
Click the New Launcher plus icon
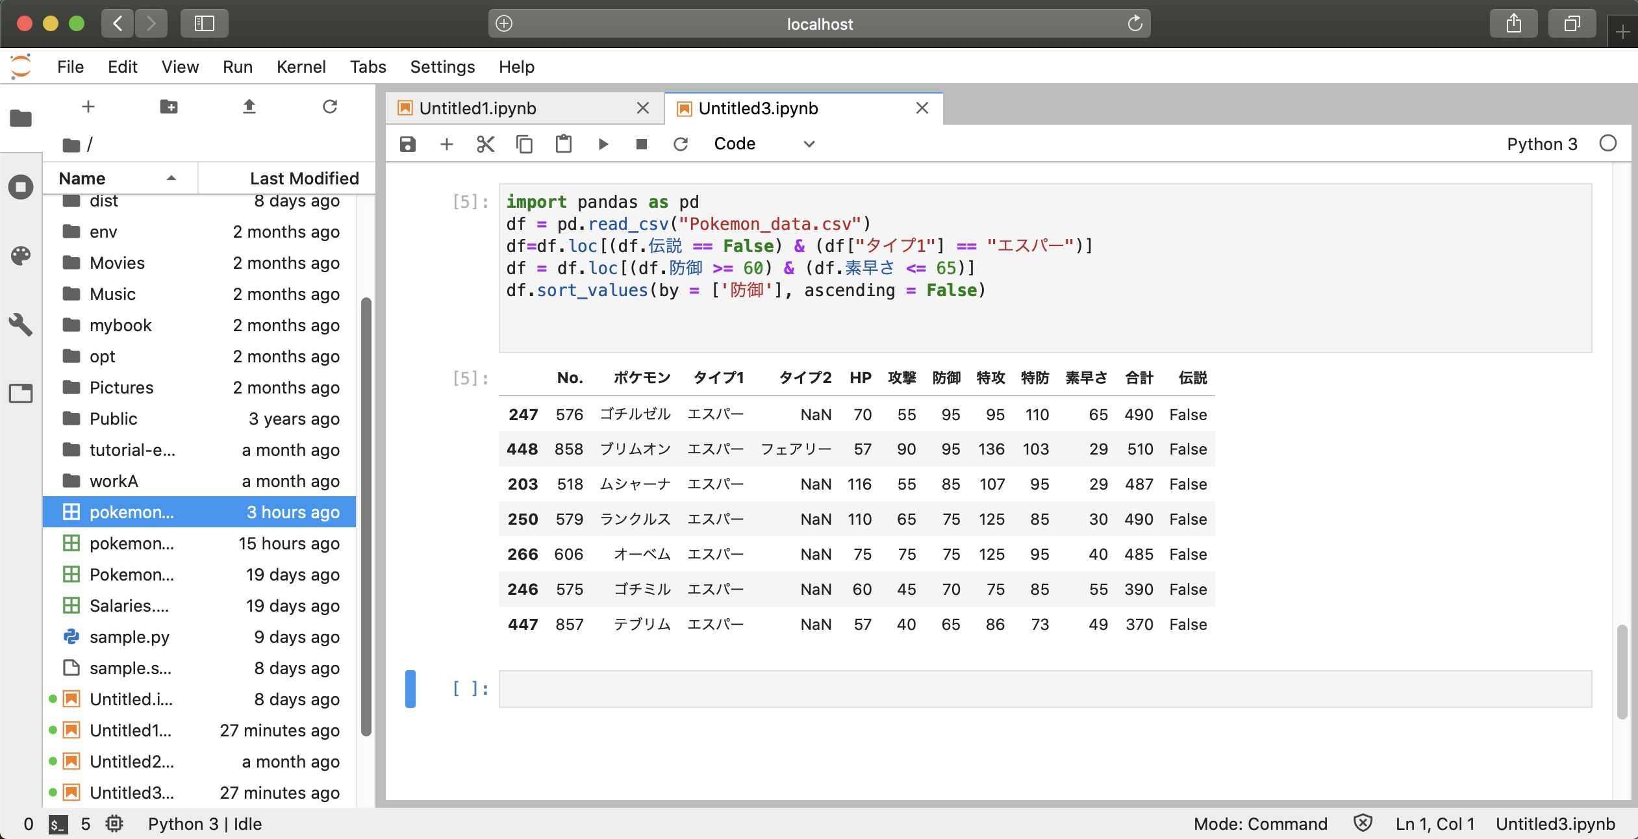(x=88, y=106)
